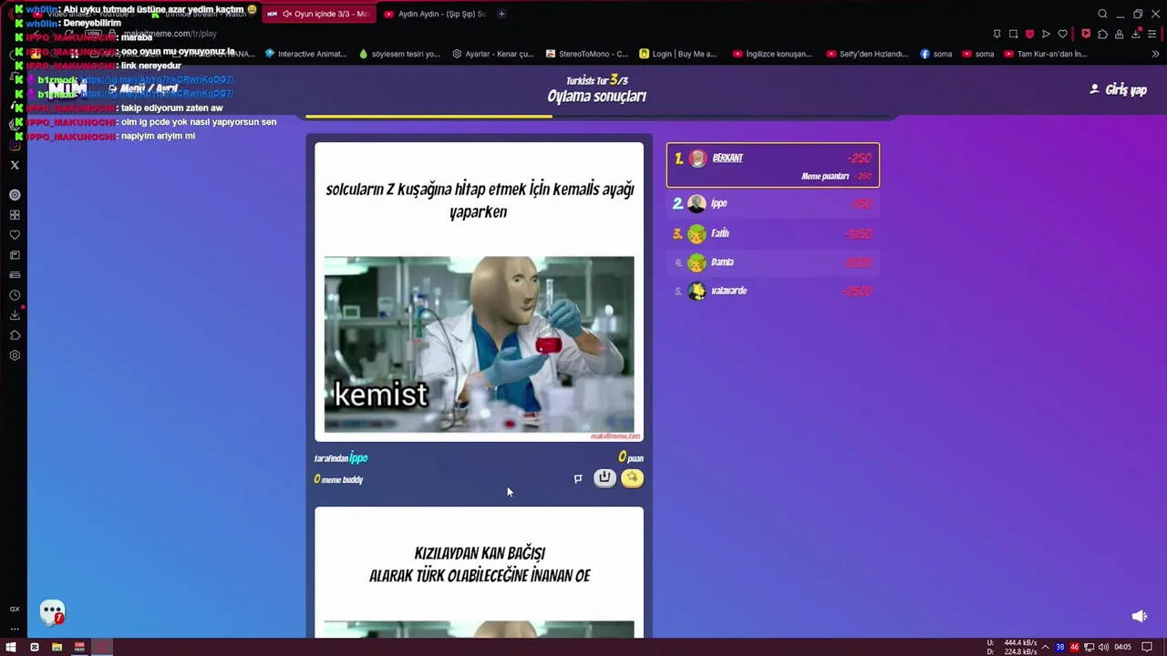Open 'Tam Kur-an'dan İn...' bookmark
Screen dimensions: 1167x656
coord(1046,54)
